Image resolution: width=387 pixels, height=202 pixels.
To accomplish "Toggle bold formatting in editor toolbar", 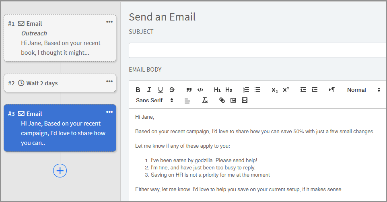I will tap(138, 90).
